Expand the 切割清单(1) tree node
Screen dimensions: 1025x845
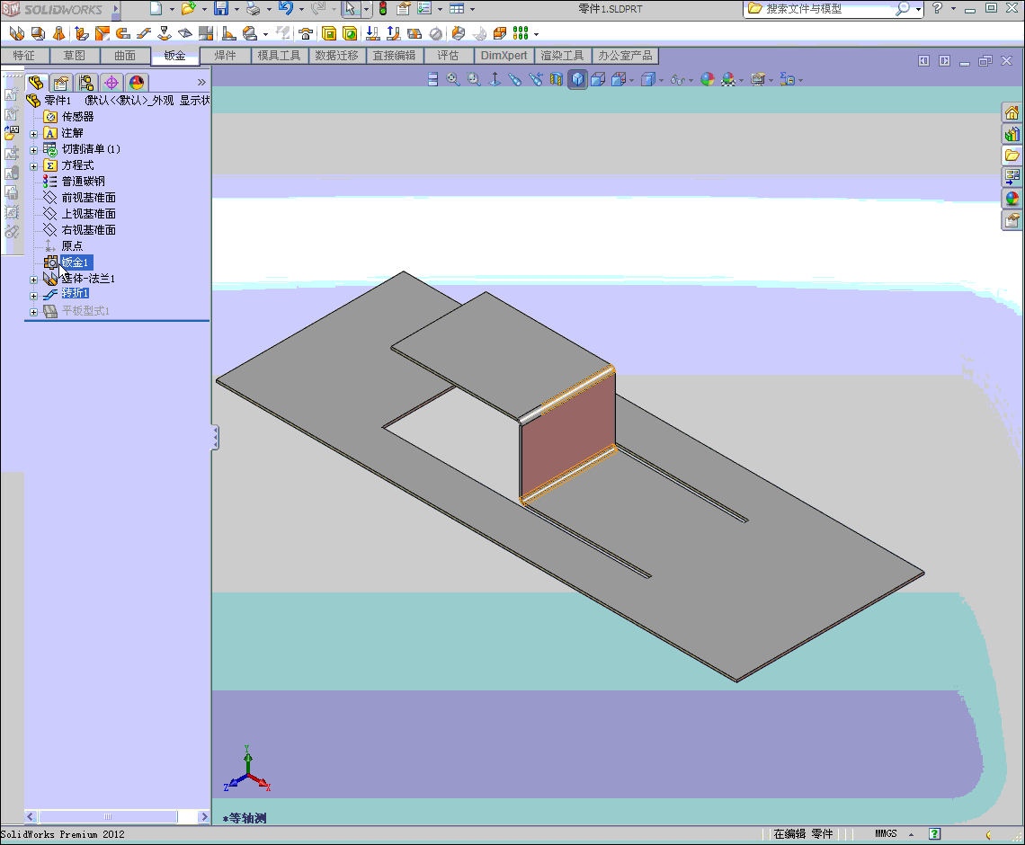pyautogui.click(x=34, y=150)
